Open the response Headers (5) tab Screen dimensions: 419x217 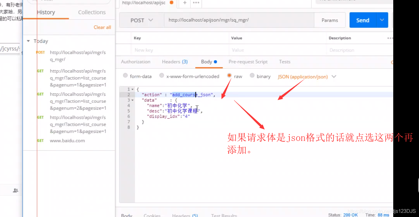(185, 215)
